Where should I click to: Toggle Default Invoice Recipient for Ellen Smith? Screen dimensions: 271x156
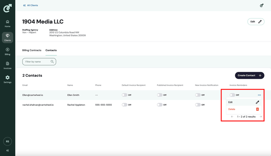coord(125,95)
